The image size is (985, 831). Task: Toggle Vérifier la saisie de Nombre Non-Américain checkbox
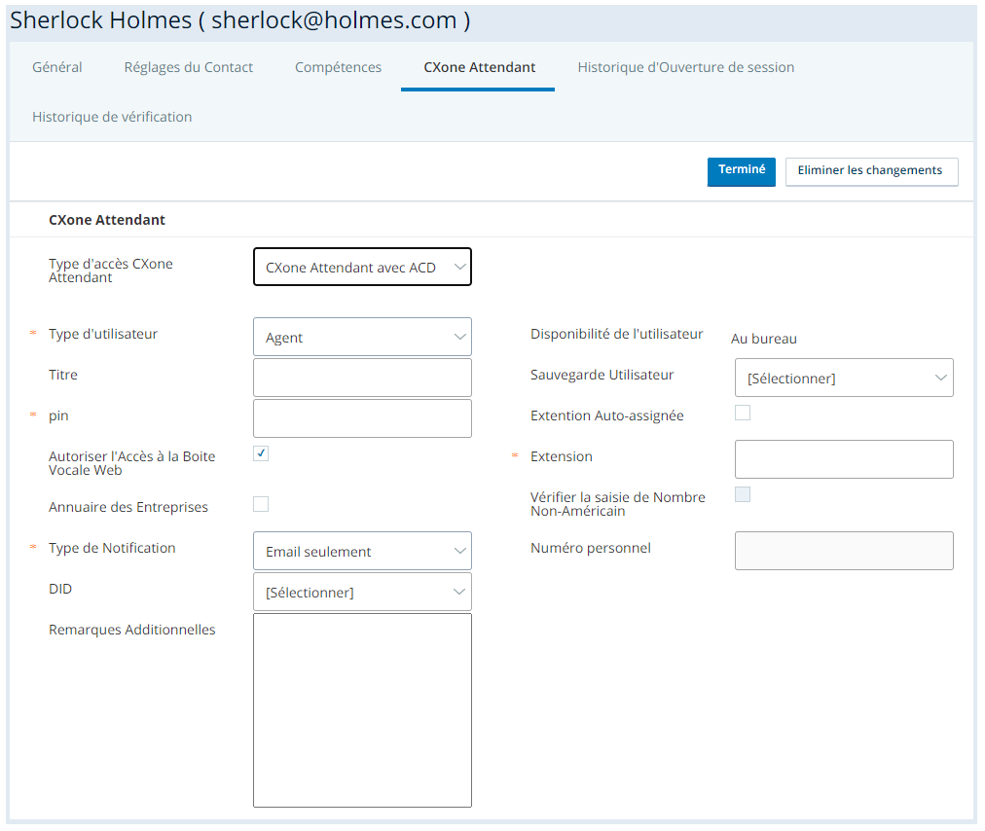tap(743, 494)
